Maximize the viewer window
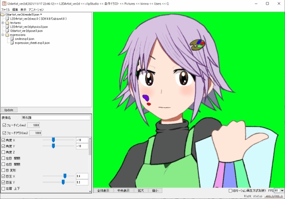The width and height of the screenshot is (285, 199). pos(267,4)
